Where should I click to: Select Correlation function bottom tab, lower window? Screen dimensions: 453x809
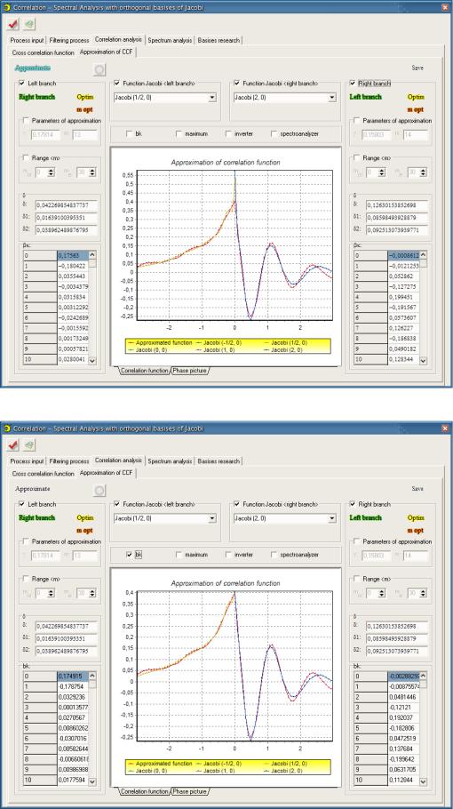144,791
